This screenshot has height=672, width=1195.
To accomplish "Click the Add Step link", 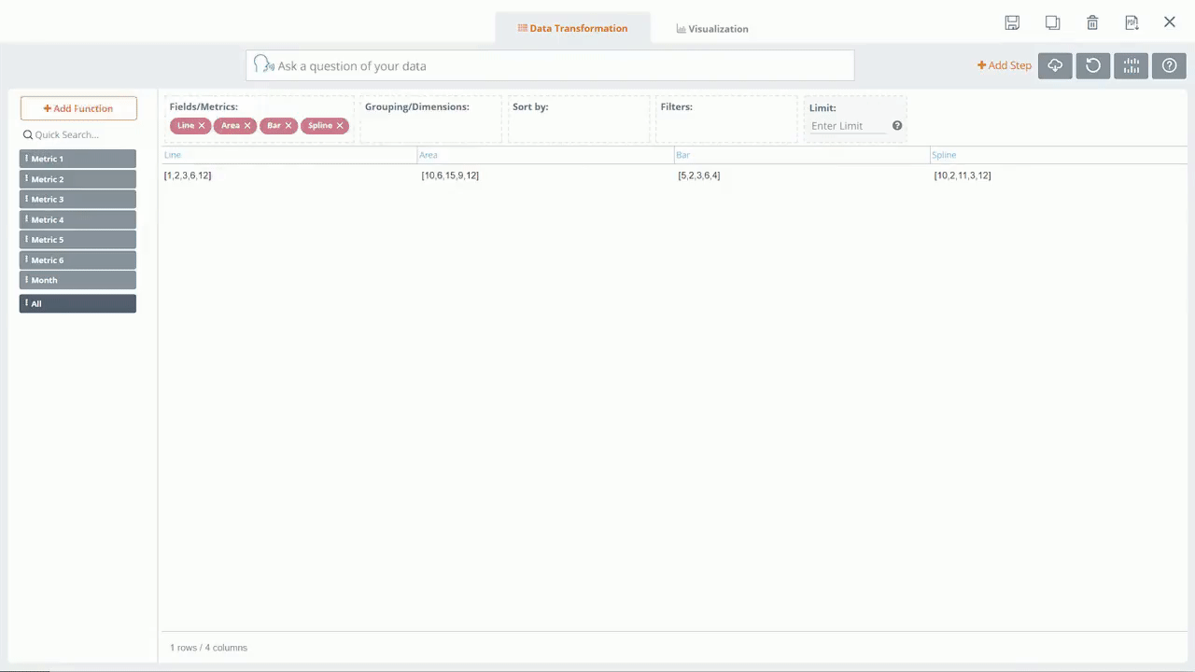I will tap(1004, 65).
